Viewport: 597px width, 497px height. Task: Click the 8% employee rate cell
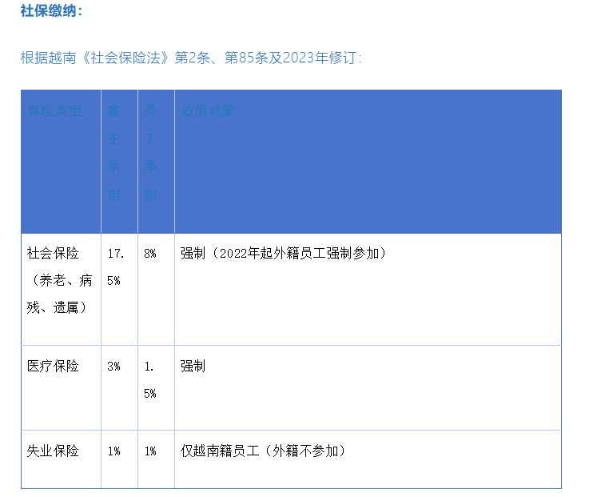(x=149, y=254)
